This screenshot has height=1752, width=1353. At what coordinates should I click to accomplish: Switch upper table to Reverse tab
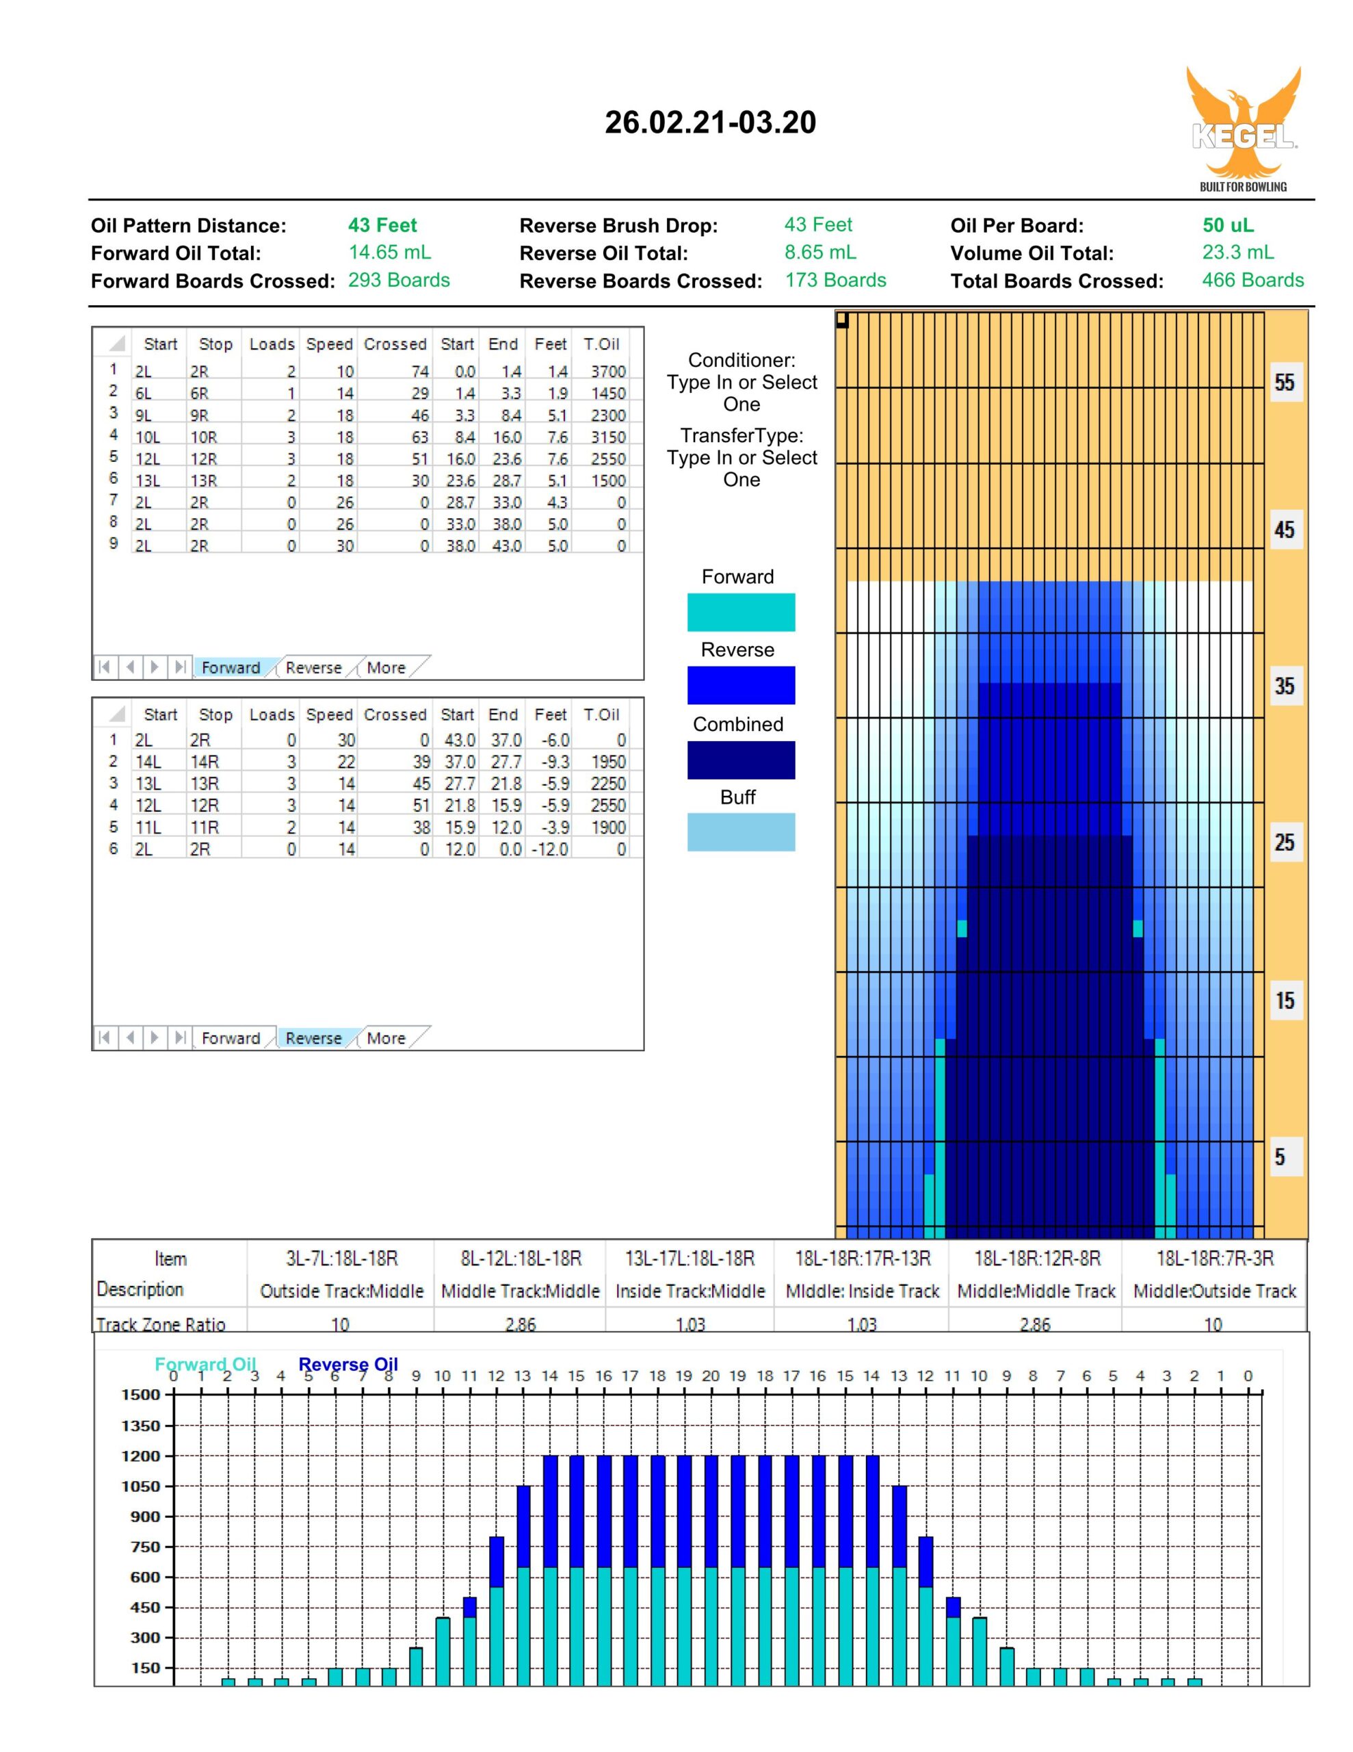pos(313,667)
